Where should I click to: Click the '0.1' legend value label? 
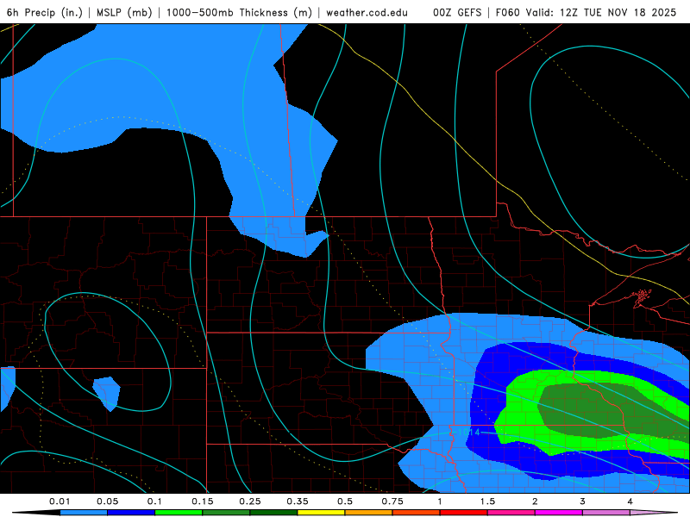(x=154, y=501)
